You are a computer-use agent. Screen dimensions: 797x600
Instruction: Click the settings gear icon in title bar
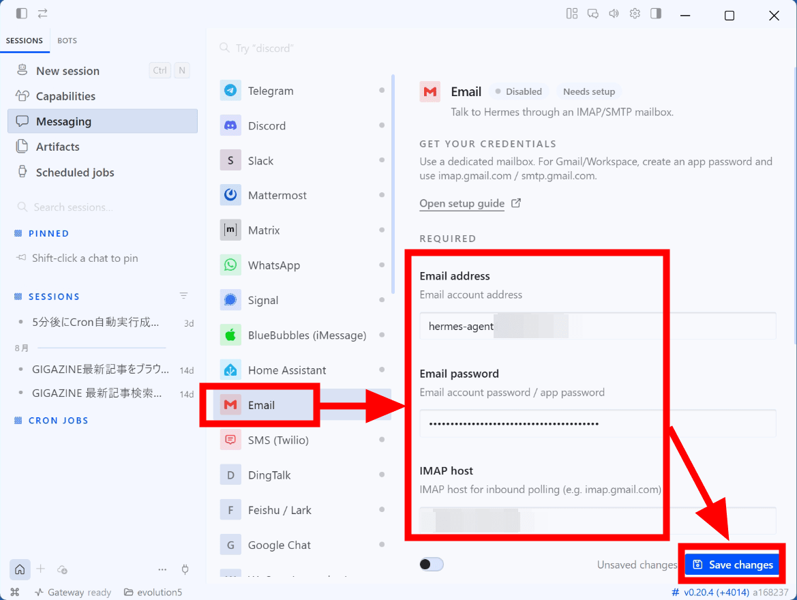635,14
